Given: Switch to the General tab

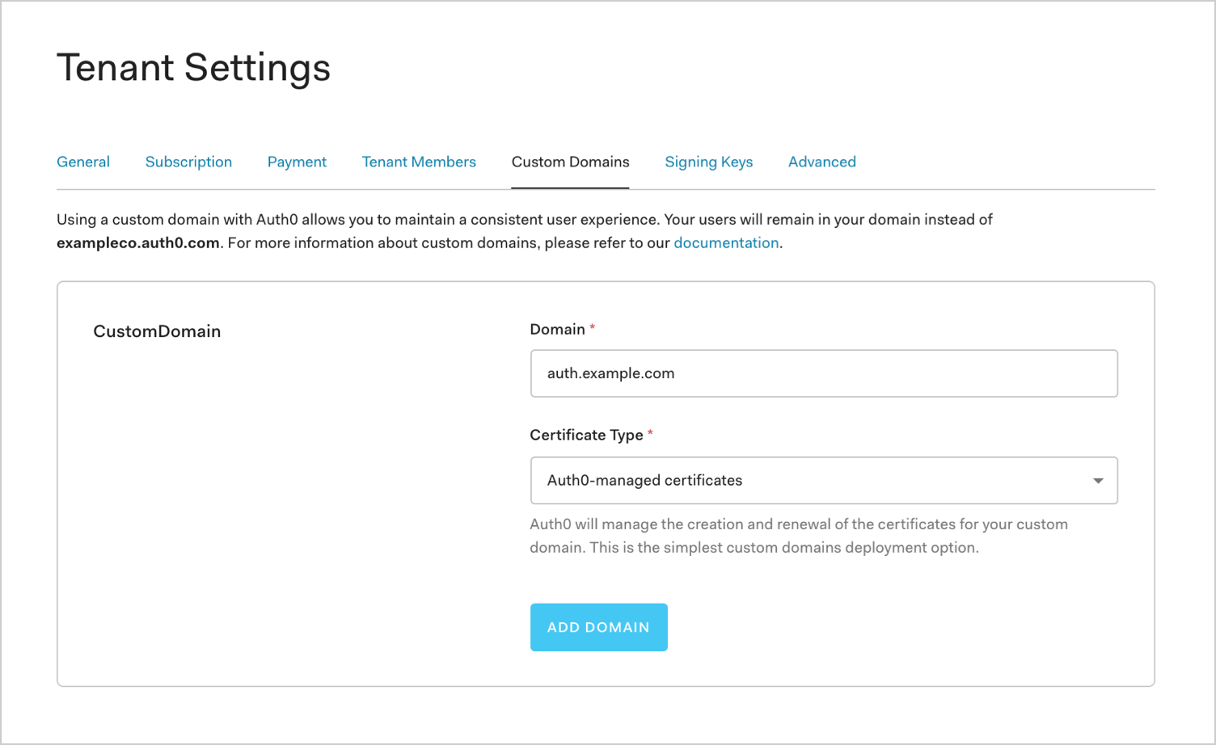Looking at the screenshot, I should [x=83, y=162].
